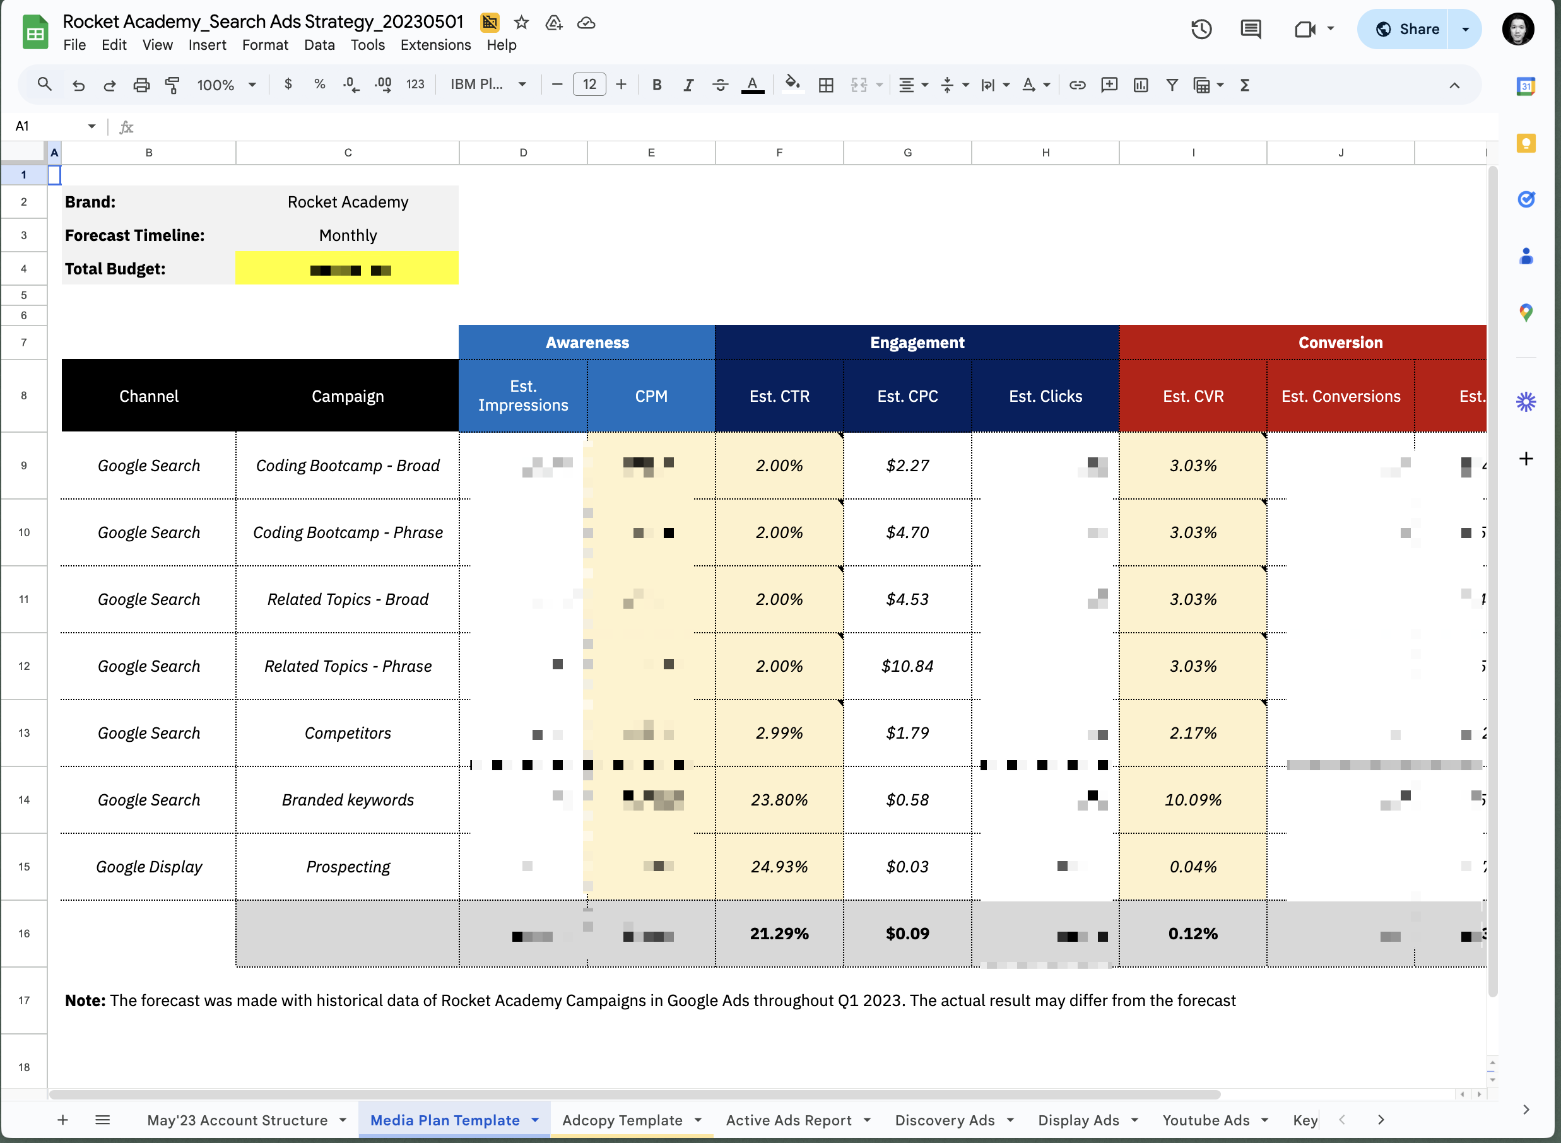The height and width of the screenshot is (1143, 1561).
Task: Expand the font family dropdown
Action: (x=488, y=85)
